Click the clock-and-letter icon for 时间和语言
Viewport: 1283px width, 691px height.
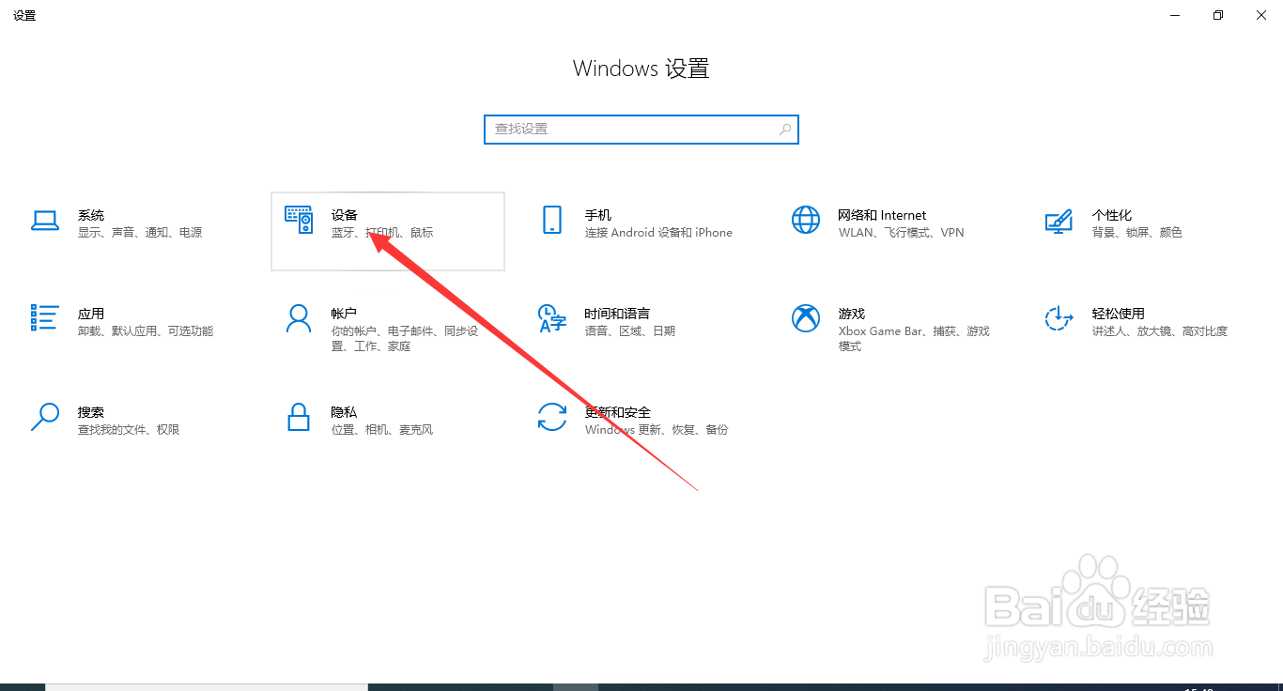[552, 318]
